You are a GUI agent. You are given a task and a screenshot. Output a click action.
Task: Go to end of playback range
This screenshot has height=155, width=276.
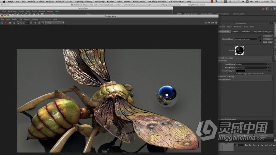click(x=274, y=145)
